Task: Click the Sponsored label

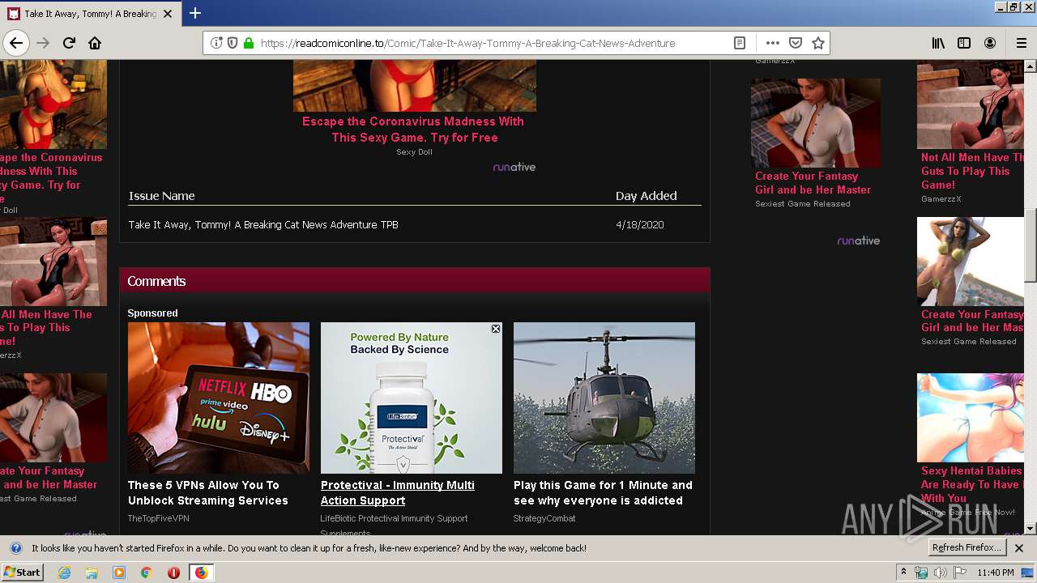Action: tap(152, 313)
